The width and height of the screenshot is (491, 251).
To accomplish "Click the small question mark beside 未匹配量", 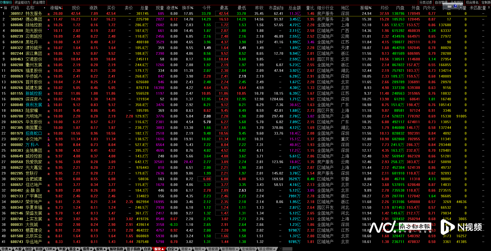I will point(489,8).
